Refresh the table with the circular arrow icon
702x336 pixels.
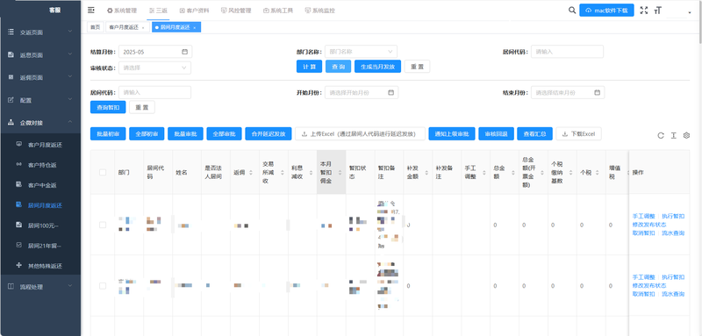tap(661, 136)
